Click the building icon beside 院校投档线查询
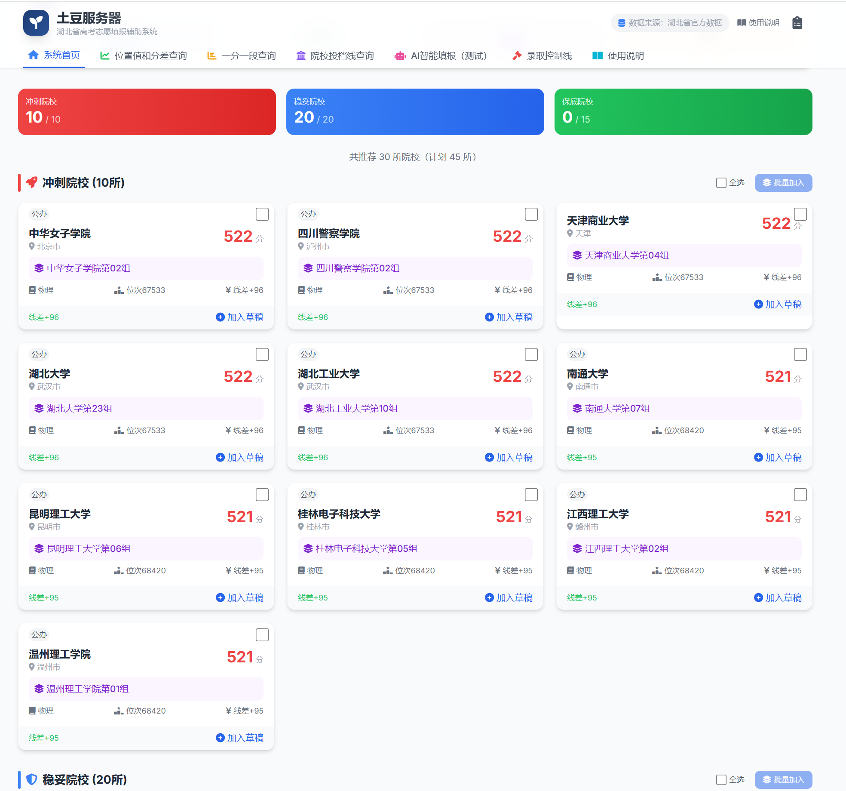The height and width of the screenshot is (791, 846). click(301, 55)
